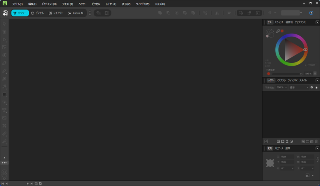
Task: Open the help question mark icon
Action: tap(311, 13)
